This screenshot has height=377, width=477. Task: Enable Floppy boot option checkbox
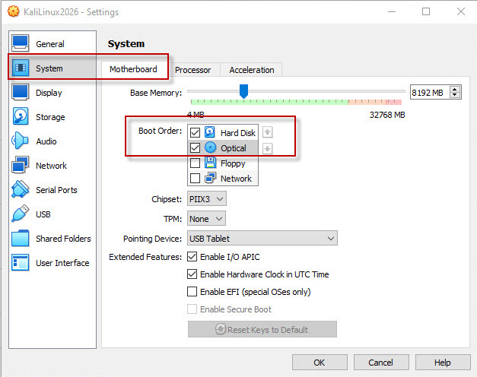coord(195,163)
